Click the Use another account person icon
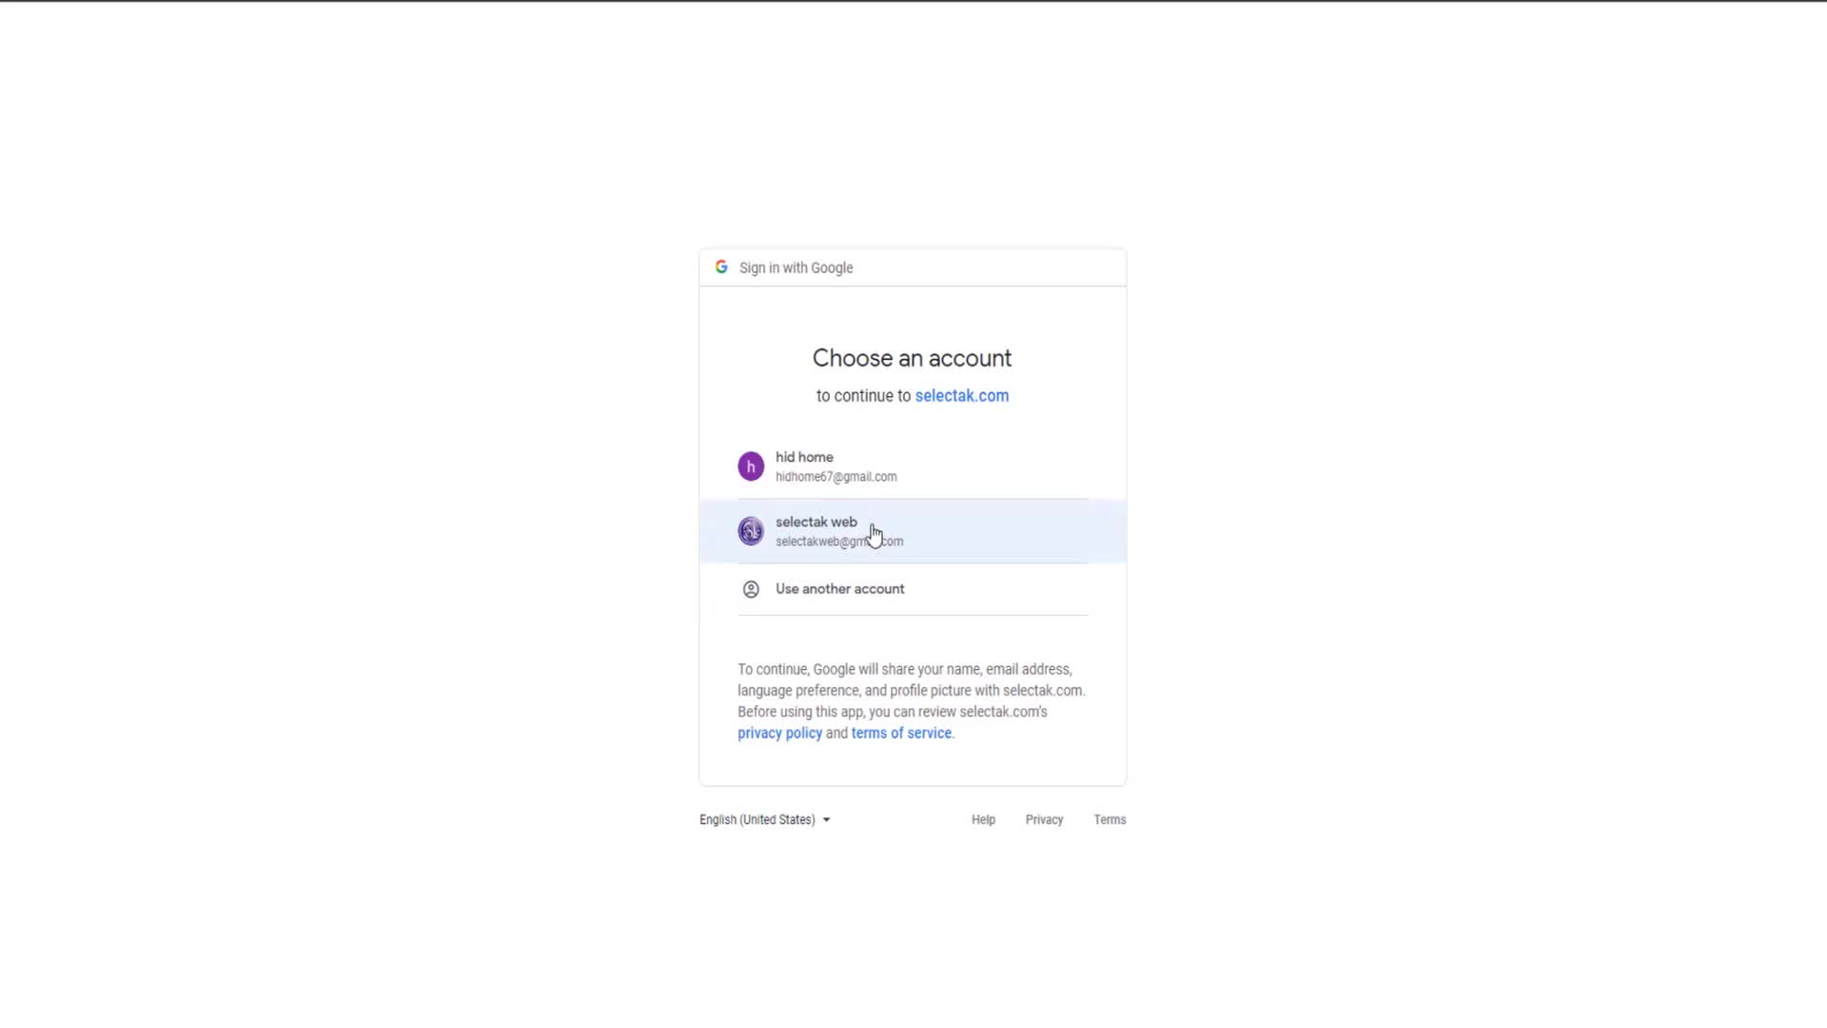 pyautogui.click(x=751, y=589)
